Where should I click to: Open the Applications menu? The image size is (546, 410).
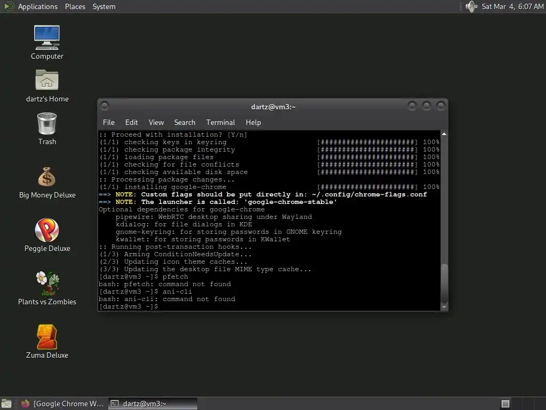pyautogui.click(x=38, y=6)
